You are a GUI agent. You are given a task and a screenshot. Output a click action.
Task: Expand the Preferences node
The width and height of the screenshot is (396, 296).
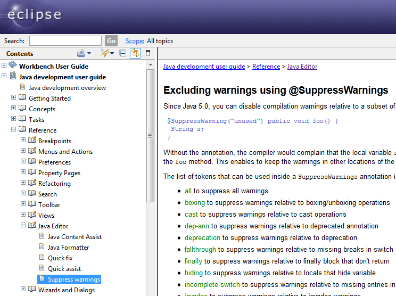pos(23,161)
